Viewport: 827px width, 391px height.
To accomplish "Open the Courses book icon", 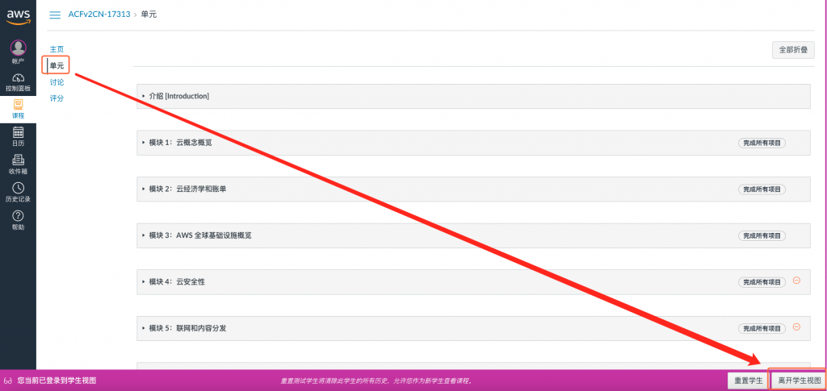I will (x=18, y=105).
